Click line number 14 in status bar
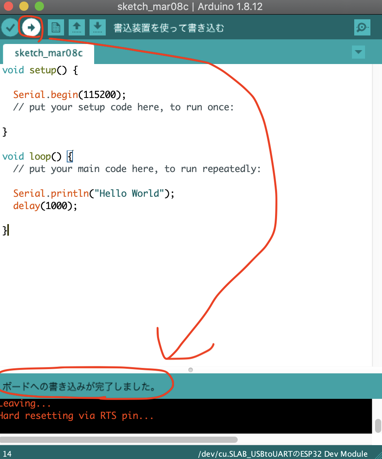382x459 pixels. click(7, 454)
